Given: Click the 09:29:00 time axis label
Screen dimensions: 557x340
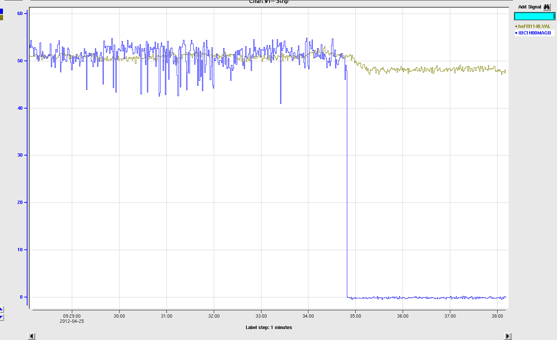Looking at the screenshot, I should [x=72, y=316].
